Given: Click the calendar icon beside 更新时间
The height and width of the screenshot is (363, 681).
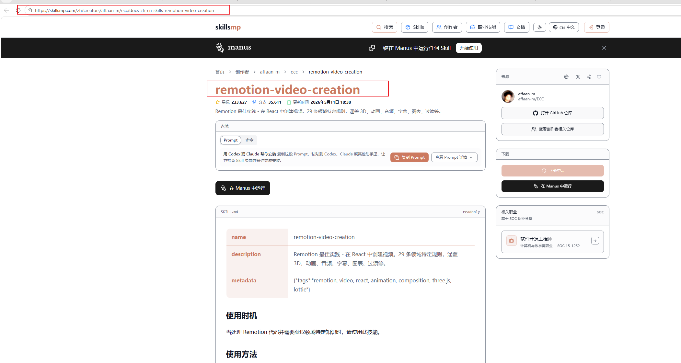Looking at the screenshot, I should click(x=289, y=102).
